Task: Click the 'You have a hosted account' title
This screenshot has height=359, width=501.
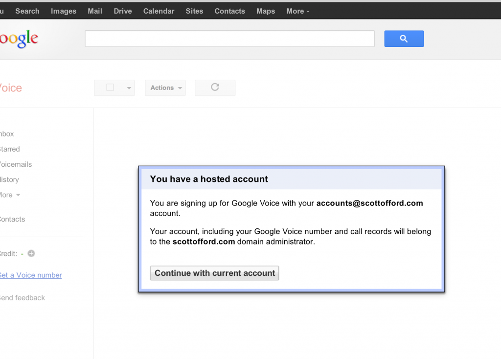Action: click(209, 179)
